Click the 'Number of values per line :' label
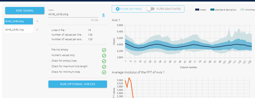 tap(67, 35)
